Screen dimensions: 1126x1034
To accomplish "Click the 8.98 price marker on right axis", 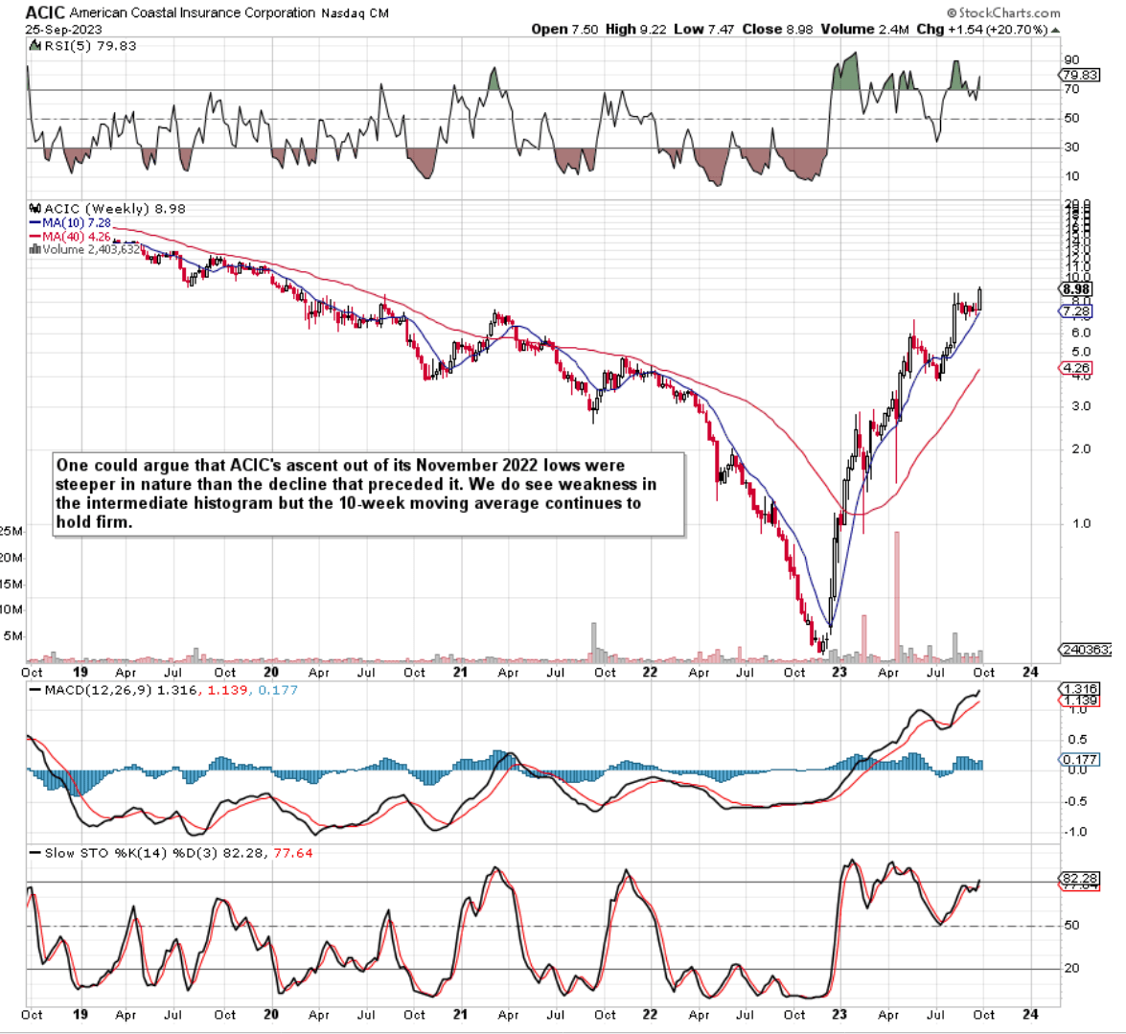I will tap(1075, 288).
